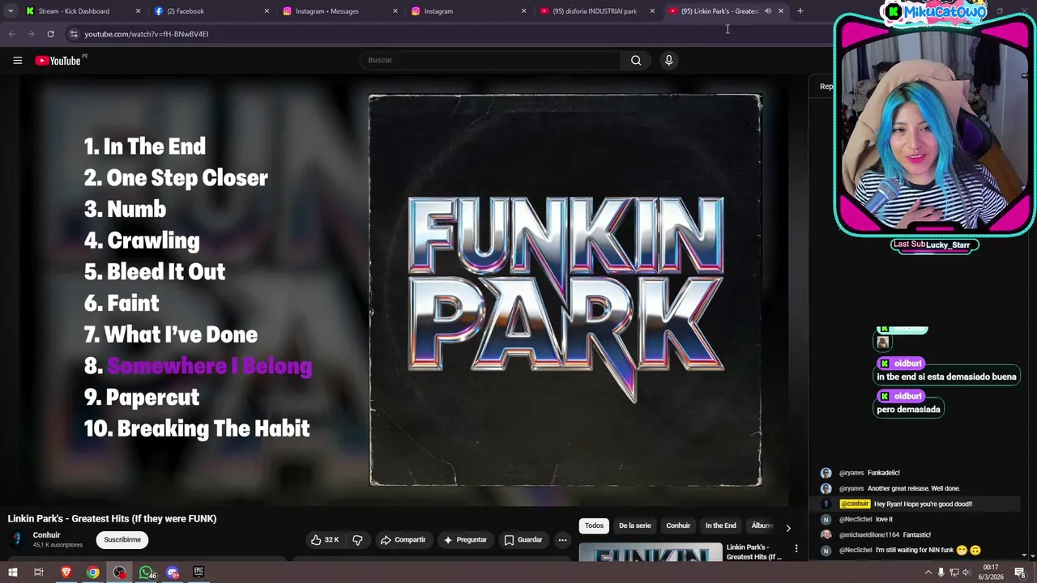The image size is (1037, 583).
Task: Open Conhuir channel name link
Action: point(46,535)
